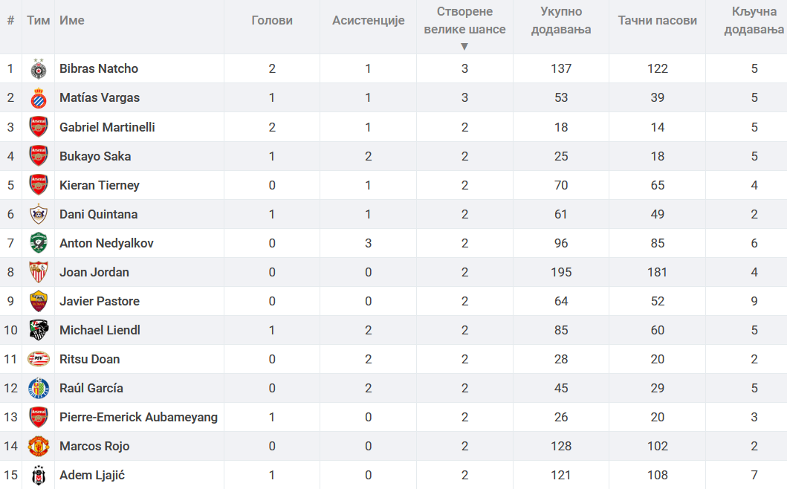Click Espanyol crest beside Matías Vargas
The width and height of the screenshot is (787, 489).
coord(39,98)
